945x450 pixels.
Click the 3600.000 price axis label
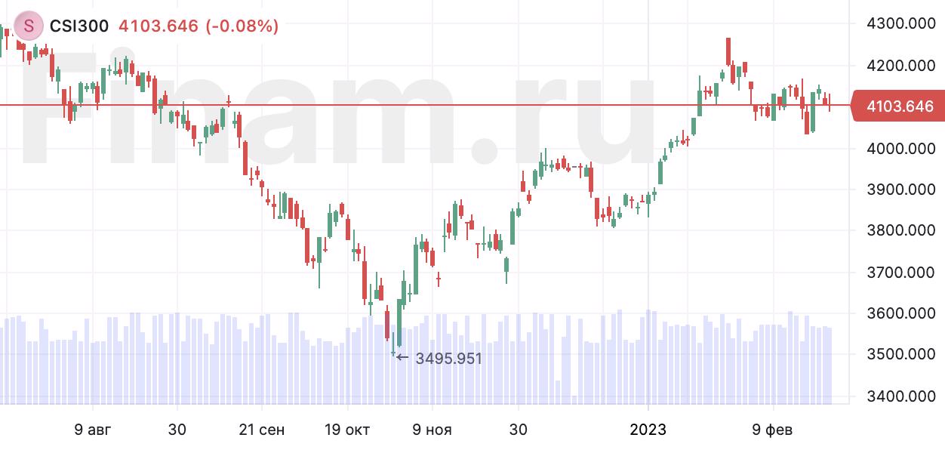900,313
